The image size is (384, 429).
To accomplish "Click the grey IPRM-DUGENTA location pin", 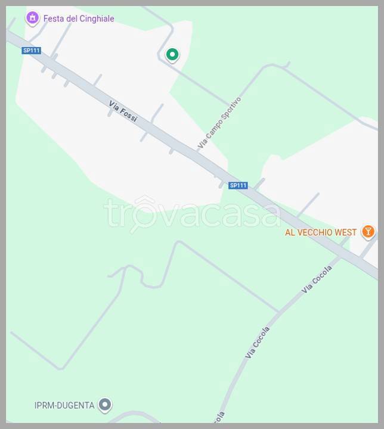I will 105,405.
